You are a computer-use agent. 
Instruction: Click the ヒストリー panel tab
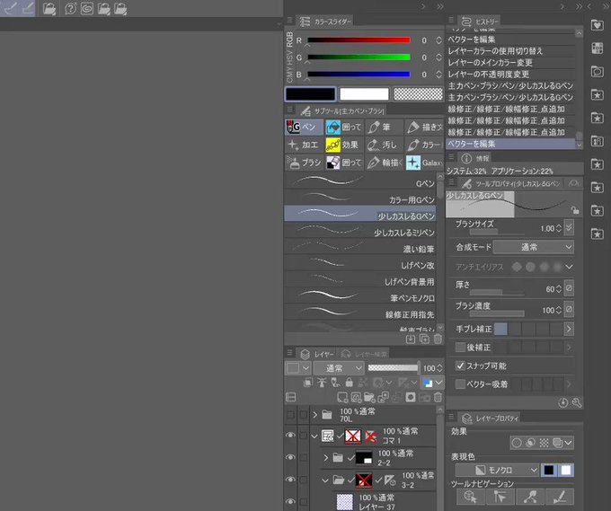pos(479,22)
